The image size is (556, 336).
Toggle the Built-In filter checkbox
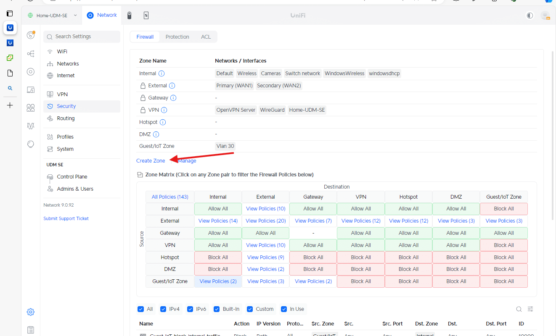[217, 309]
